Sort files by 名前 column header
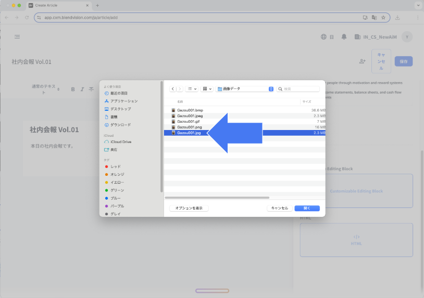This screenshot has height=298, width=424. (x=180, y=102)
